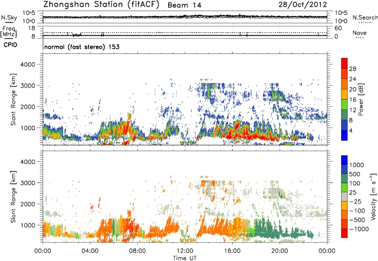Click the Freq. [MHz] axis label

point(9,32)
